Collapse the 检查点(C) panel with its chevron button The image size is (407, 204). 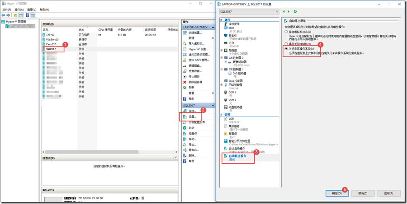[x=175, y=158]
